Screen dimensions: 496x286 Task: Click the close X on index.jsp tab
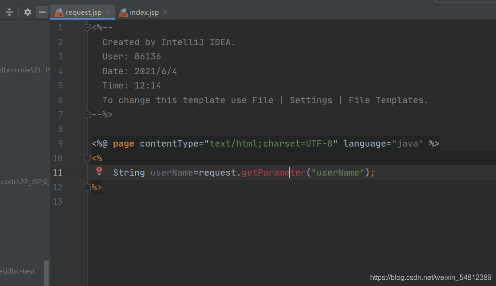point(165,12)
